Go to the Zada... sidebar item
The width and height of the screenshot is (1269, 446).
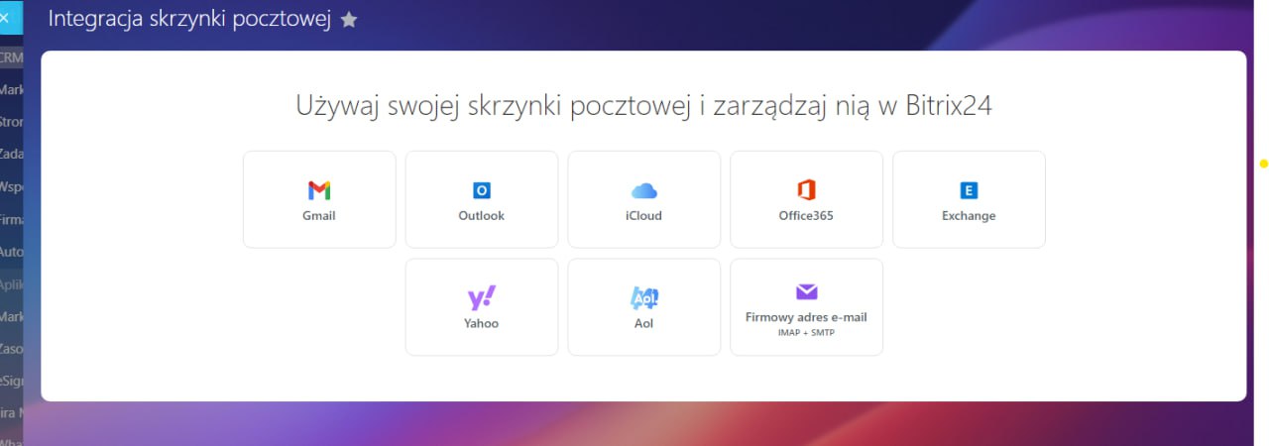[x=11, y=155]
